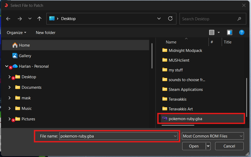The height and width of the screenshot is (157, 251).
Task: Expand the Desktop tree folder
Action: [9, 77]
